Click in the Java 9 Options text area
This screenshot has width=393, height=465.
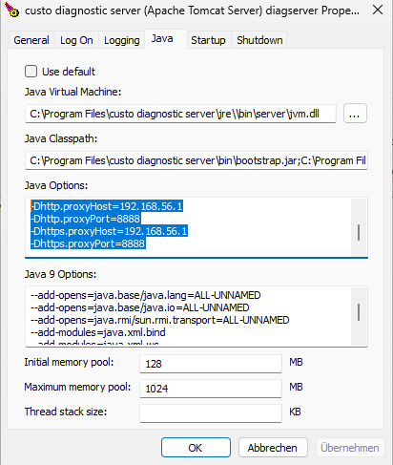click(188, 316)
